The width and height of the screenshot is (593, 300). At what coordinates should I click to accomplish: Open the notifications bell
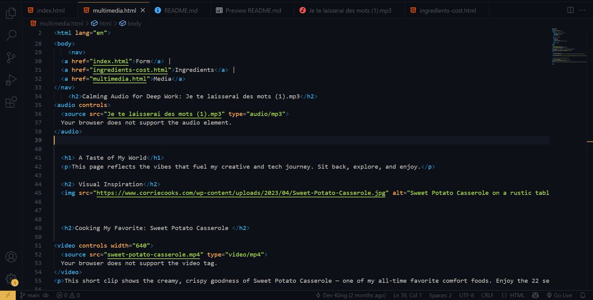pyautogui.click(x=583, y=295)
